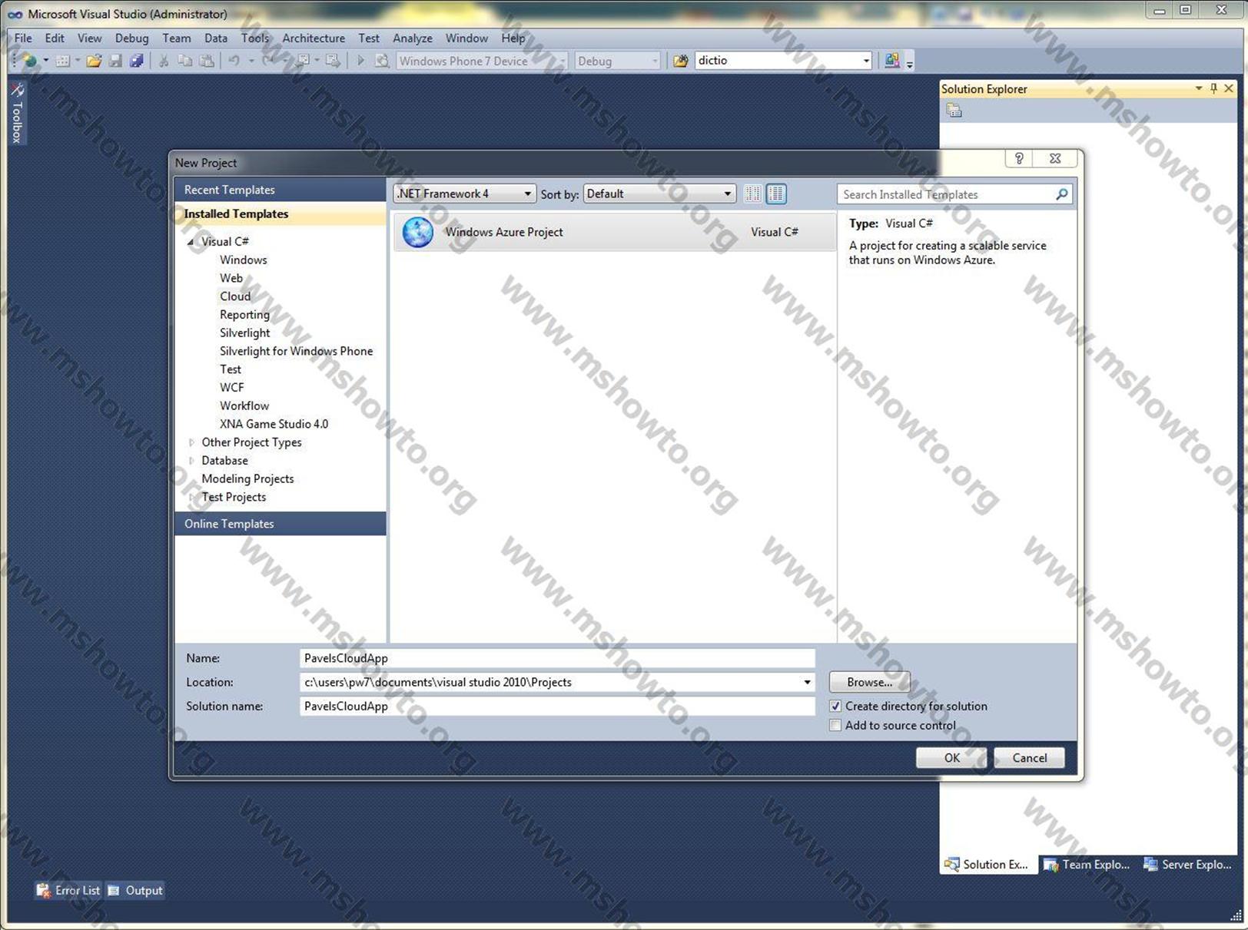The height and width of the screenshot is (930, 1248).
Task: Select Installed Templates section
Action: click(280, 214)
